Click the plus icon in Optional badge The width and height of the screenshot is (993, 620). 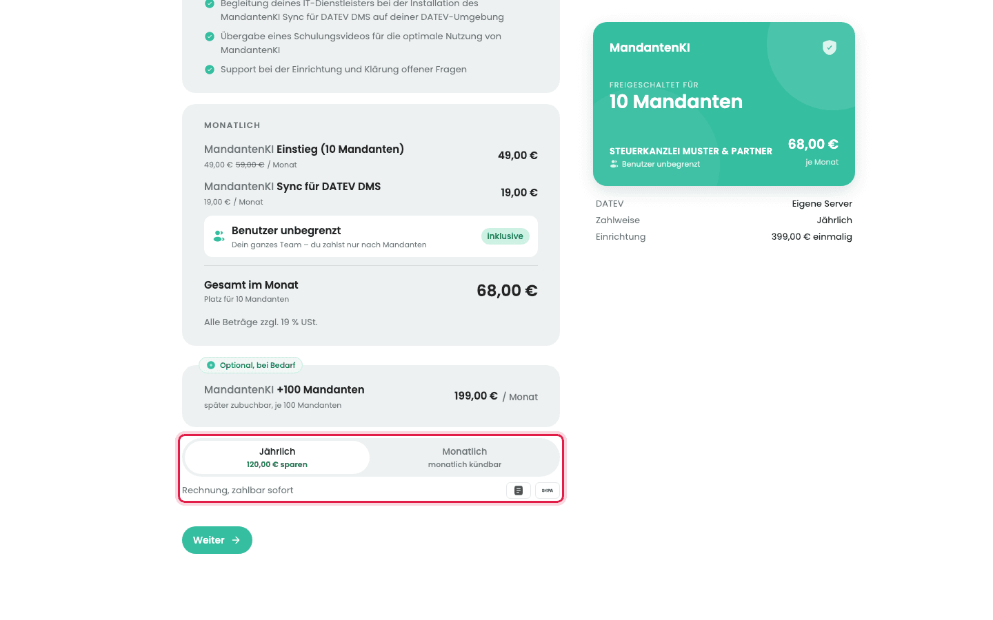click(211, 365)
